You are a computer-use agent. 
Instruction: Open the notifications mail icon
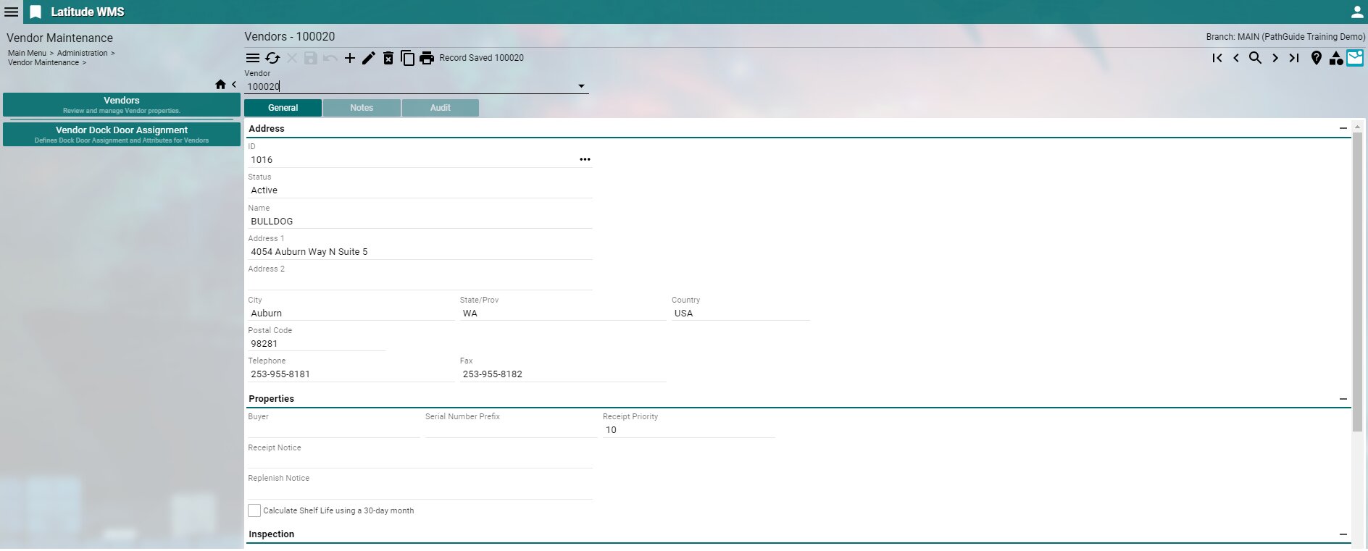(1354, 58)
